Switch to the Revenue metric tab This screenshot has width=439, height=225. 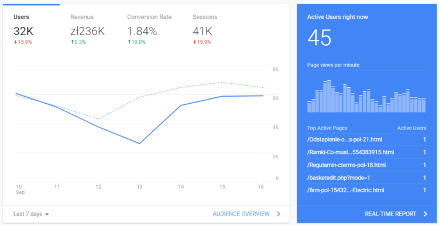coord(88,30)
